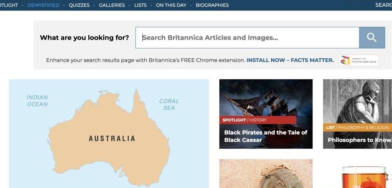Click the Search link in top bar
392x188 pixels.
pyautogui.click(x=384, y=5)
